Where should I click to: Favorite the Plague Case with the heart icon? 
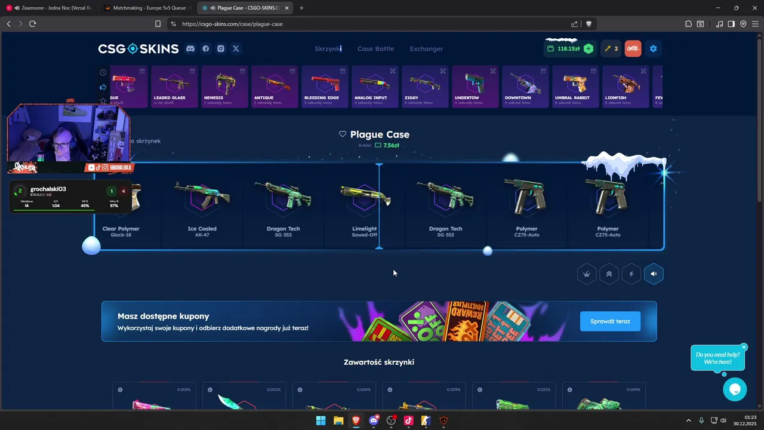(x=343, y=134)
